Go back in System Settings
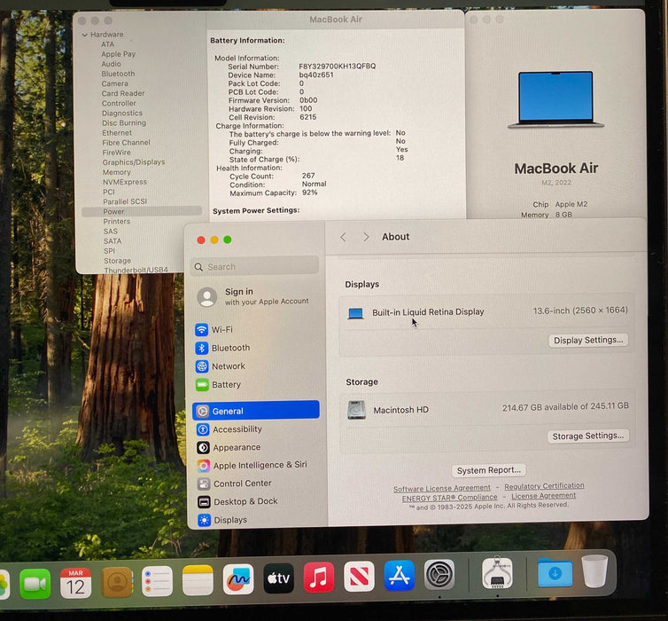The width and height of the screenshot is (668, 621). pyautogui.click(x=344, y=237)
